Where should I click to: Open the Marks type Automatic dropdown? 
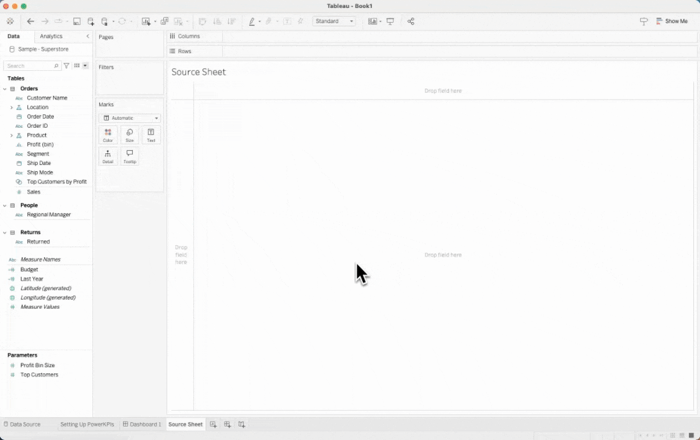[x=130, y=118]
